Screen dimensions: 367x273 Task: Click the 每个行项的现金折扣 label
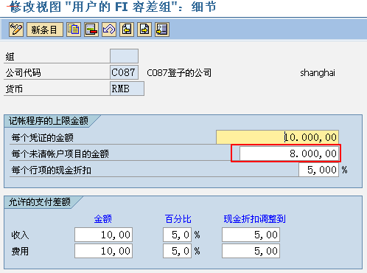click(52, 170)
